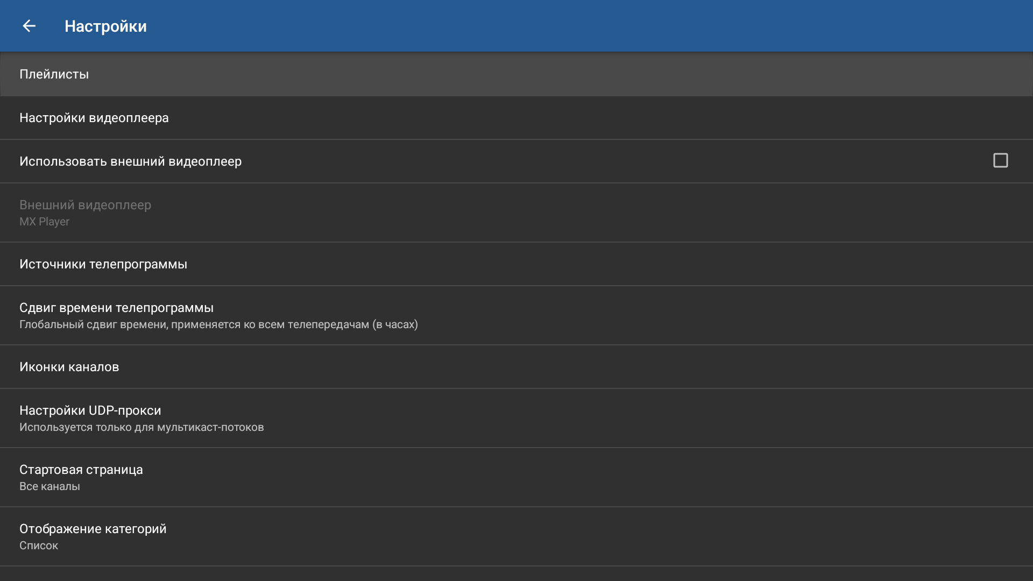Open the Стартовая страница chooser
The image size is (1033, 581).
point(81,470)
